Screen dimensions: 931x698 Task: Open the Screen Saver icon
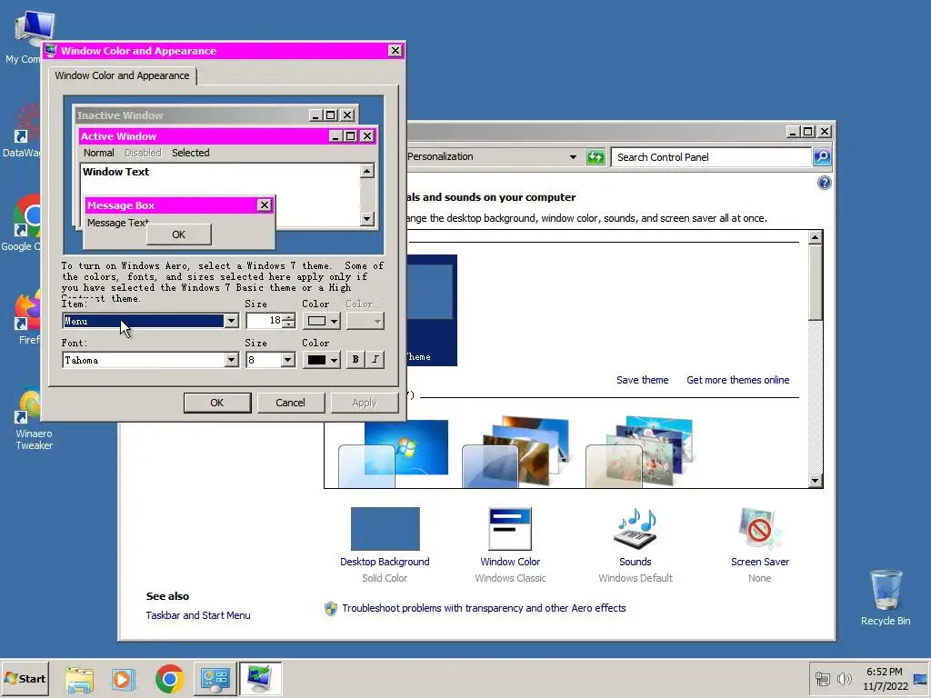click(759, 529)
